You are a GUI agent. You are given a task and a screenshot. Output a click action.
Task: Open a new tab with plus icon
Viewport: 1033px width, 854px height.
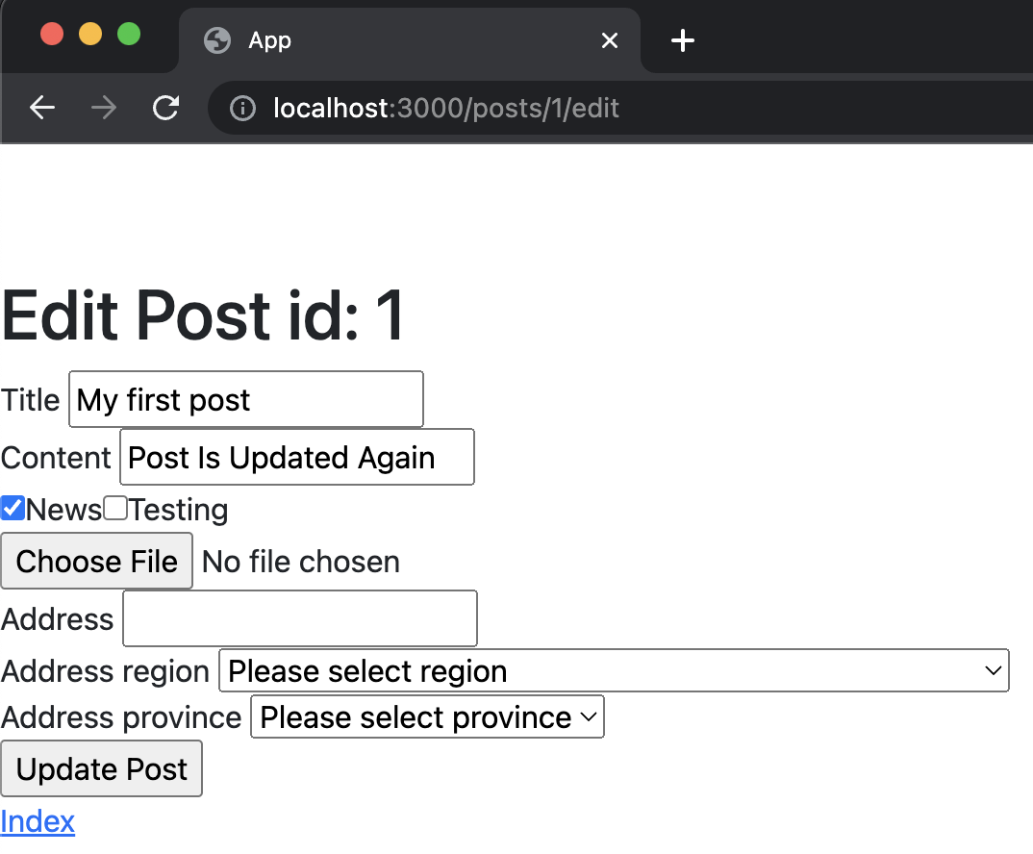click(x=682, y=40)
